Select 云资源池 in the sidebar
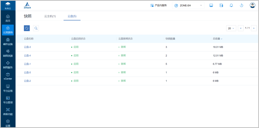Screen dimensions: 259x128 click(x=8, y=30)
